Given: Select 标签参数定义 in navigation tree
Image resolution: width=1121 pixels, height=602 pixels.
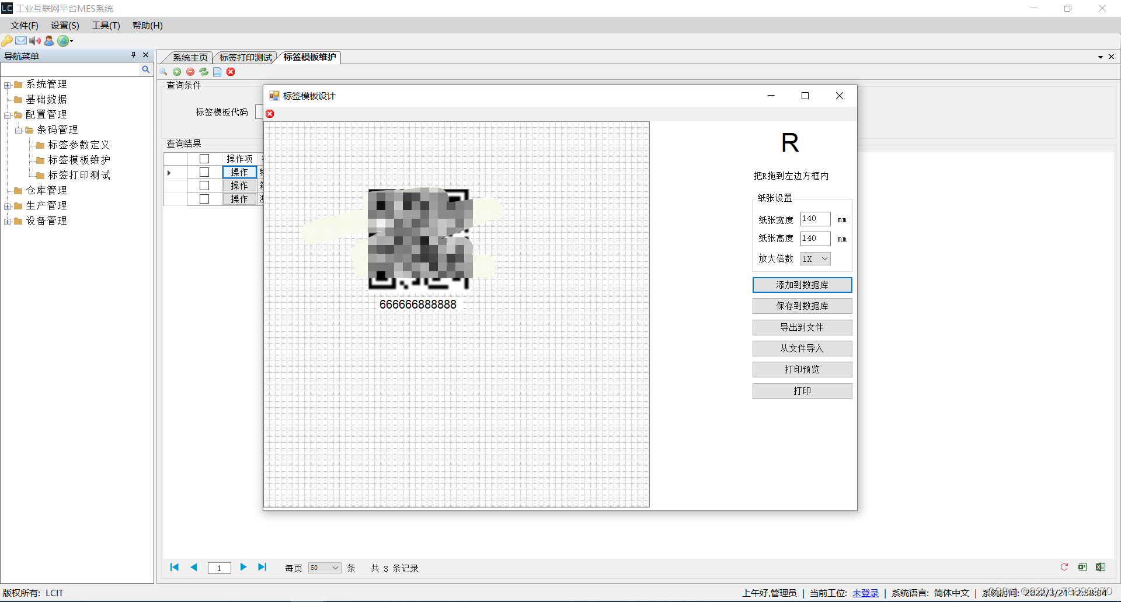Looking at the screenshot, I should point(79,145).
